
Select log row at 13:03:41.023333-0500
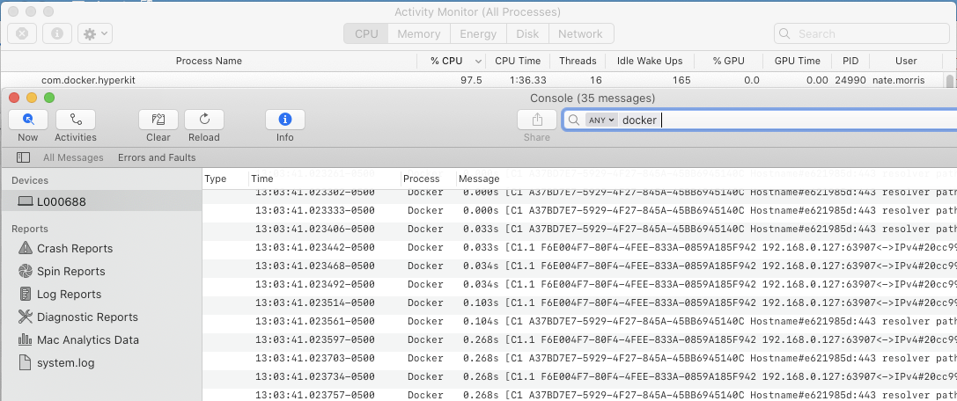coord(580,210)
